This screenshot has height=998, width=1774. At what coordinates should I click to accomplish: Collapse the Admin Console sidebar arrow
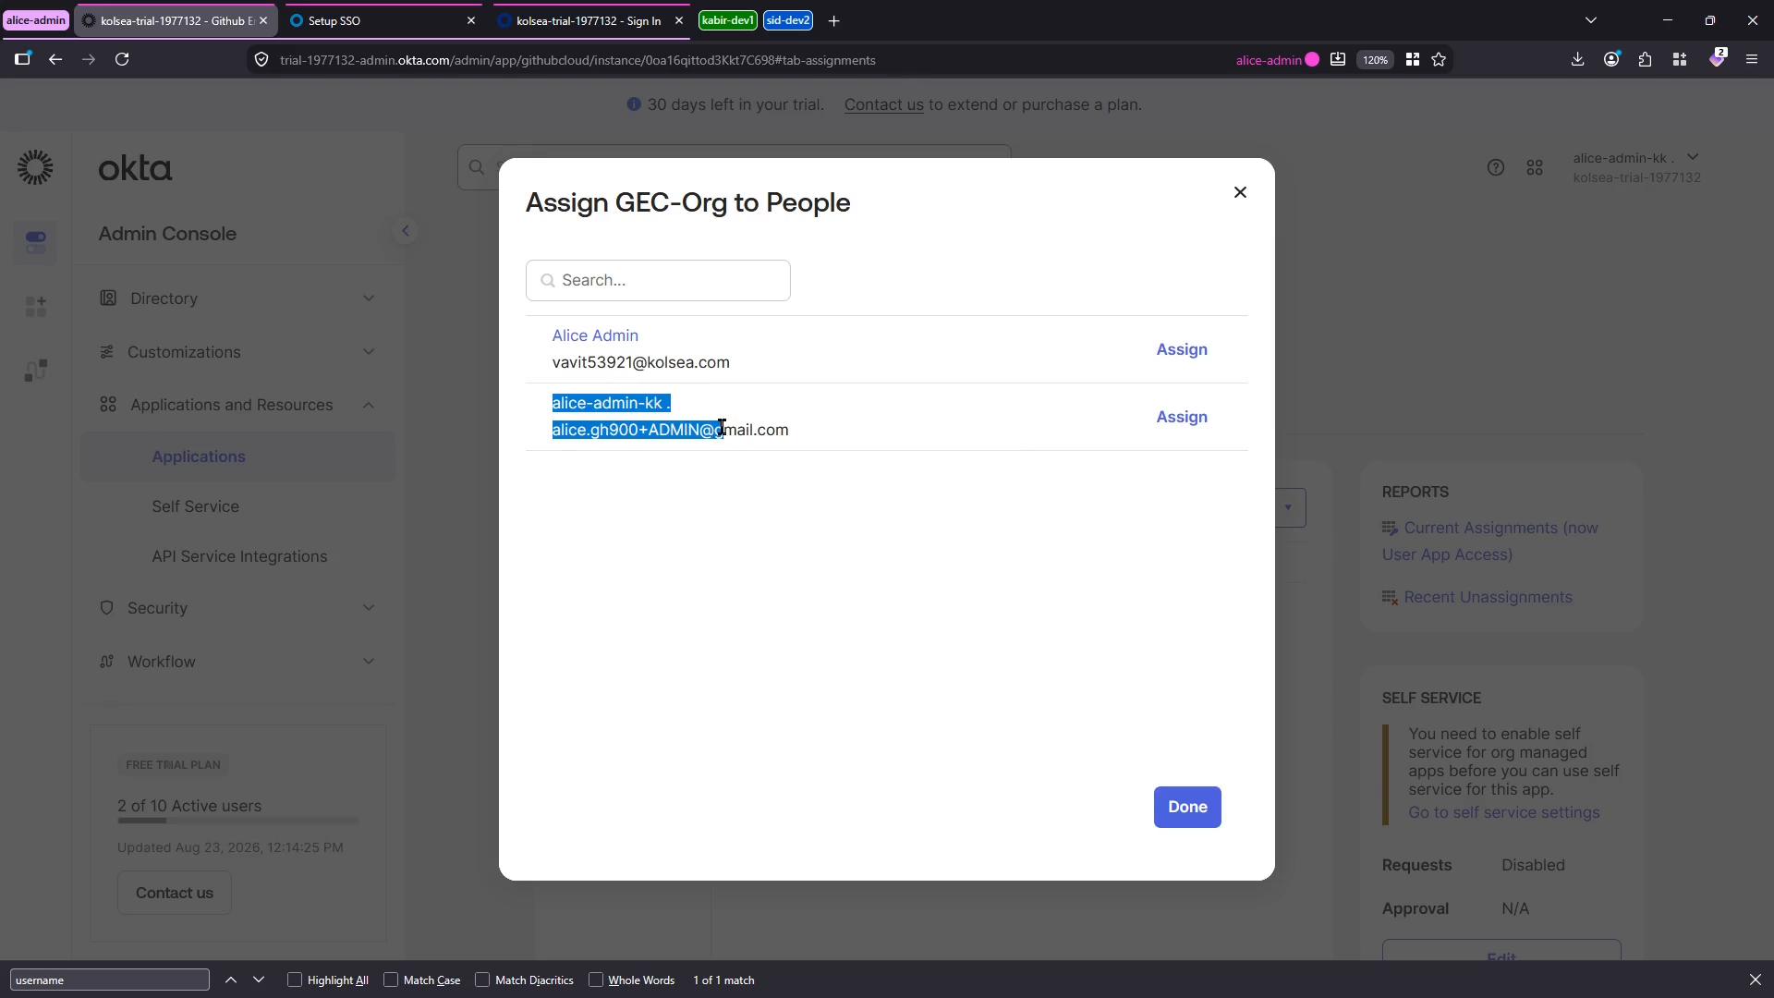[x=405, y=231]
